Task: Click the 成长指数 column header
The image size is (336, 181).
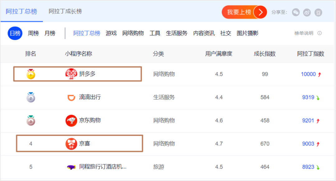Action: [x=265, y=54]
